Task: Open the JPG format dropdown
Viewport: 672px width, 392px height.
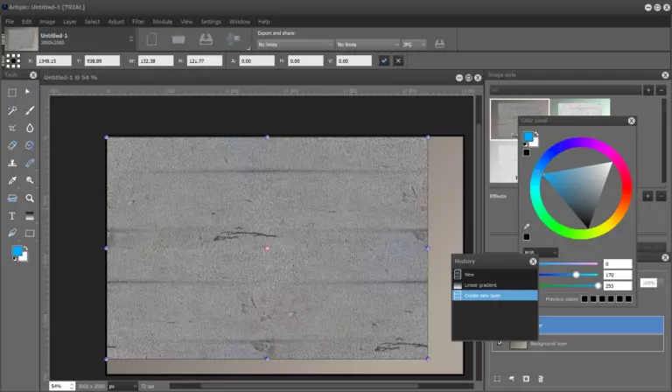Action: [x=415, y=44]
